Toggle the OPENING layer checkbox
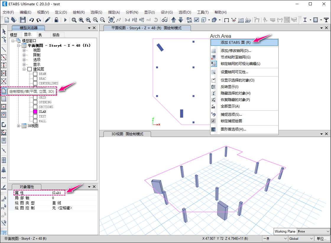Image resolution: width=331 pixels, height=243 pixels. [x=35, y=102]
